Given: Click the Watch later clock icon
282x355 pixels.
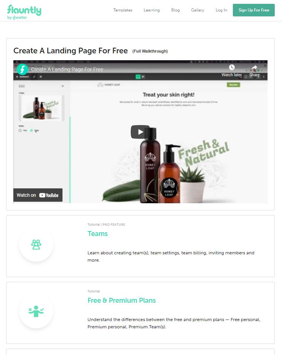Looking at the screenshot, I should pyautogui.click(x=232, y=67).
